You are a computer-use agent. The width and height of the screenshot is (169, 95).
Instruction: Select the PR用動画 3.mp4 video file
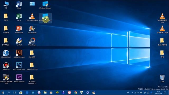click(162, 30)
